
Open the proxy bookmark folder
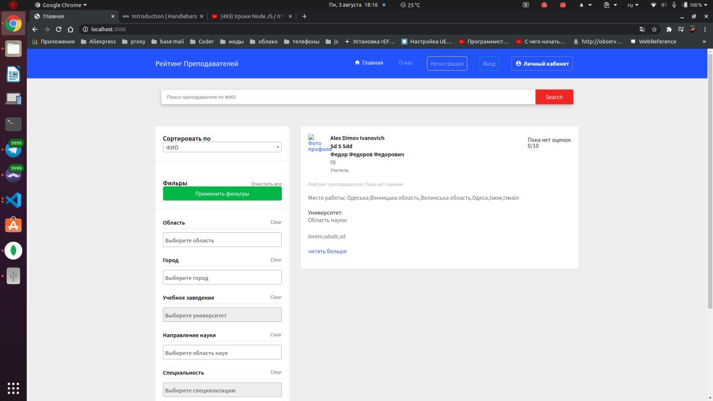[133, 41]
